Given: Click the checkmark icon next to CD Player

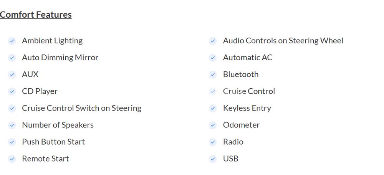Looking at the screenshot, I should (12, 92).
